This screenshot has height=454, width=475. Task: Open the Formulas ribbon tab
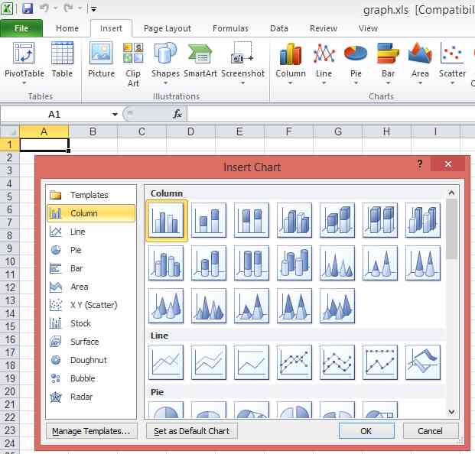pyautogui.click(x=230, y=28)
